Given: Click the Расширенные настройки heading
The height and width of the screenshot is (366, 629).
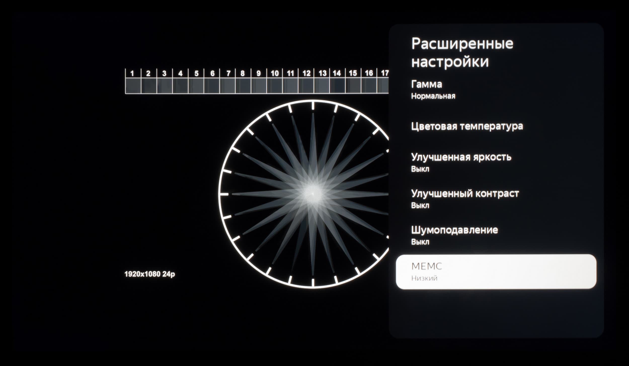Looking at the screenshot, I should click(x=462, y=52).
